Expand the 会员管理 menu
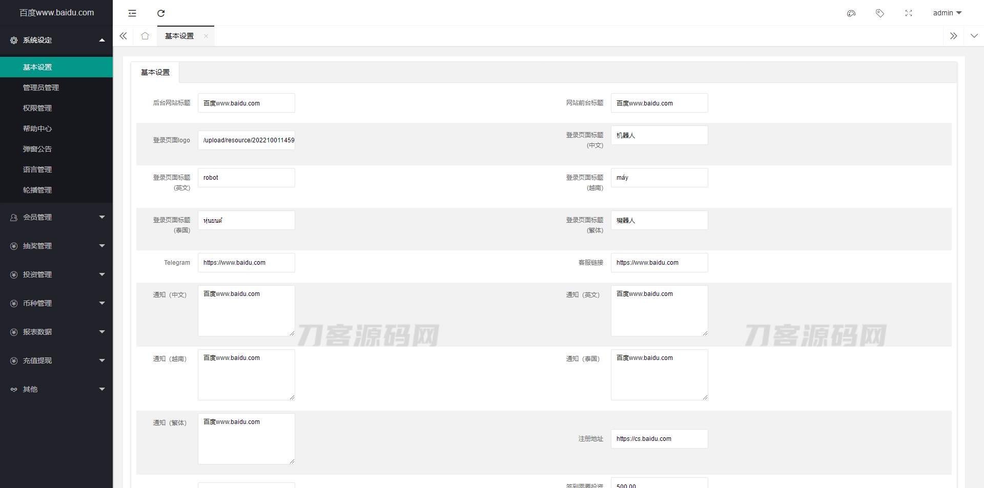The height and width of the screenshot is (488, 984). (56, 217)
